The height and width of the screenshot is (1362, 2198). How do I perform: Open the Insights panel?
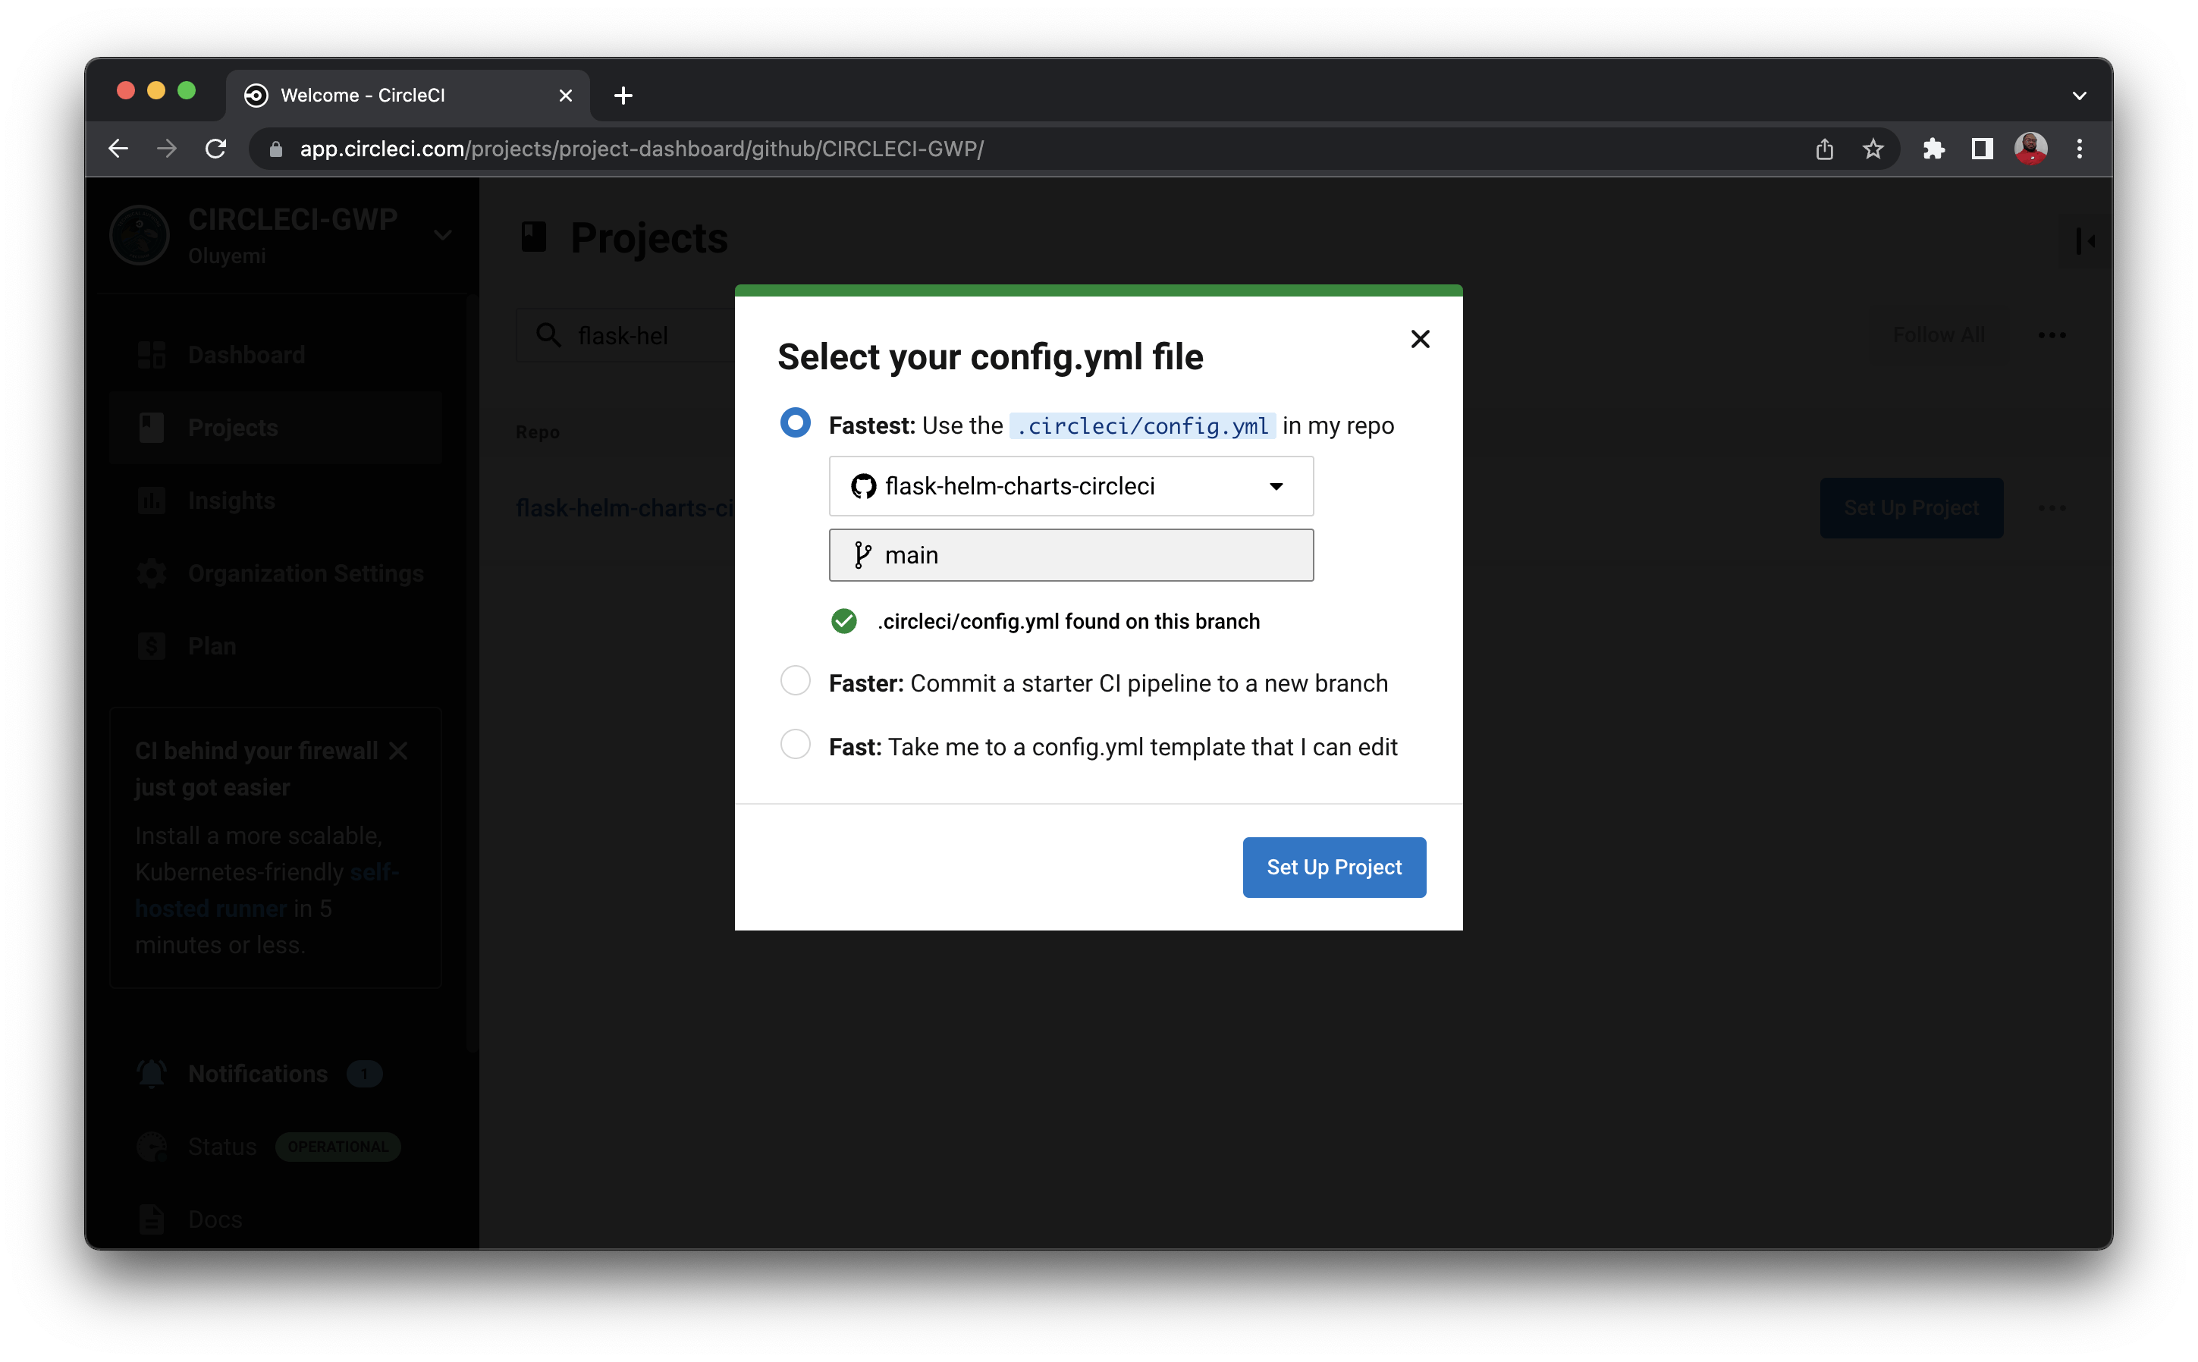coord(231,500)
